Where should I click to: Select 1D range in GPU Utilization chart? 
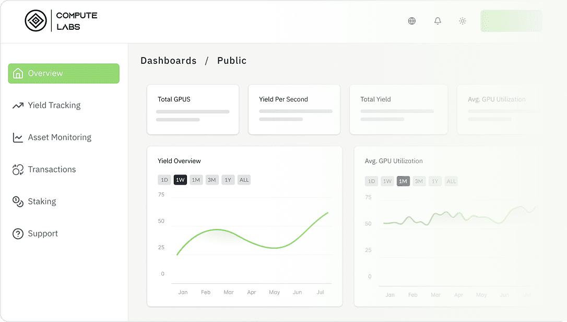(371, 181)
